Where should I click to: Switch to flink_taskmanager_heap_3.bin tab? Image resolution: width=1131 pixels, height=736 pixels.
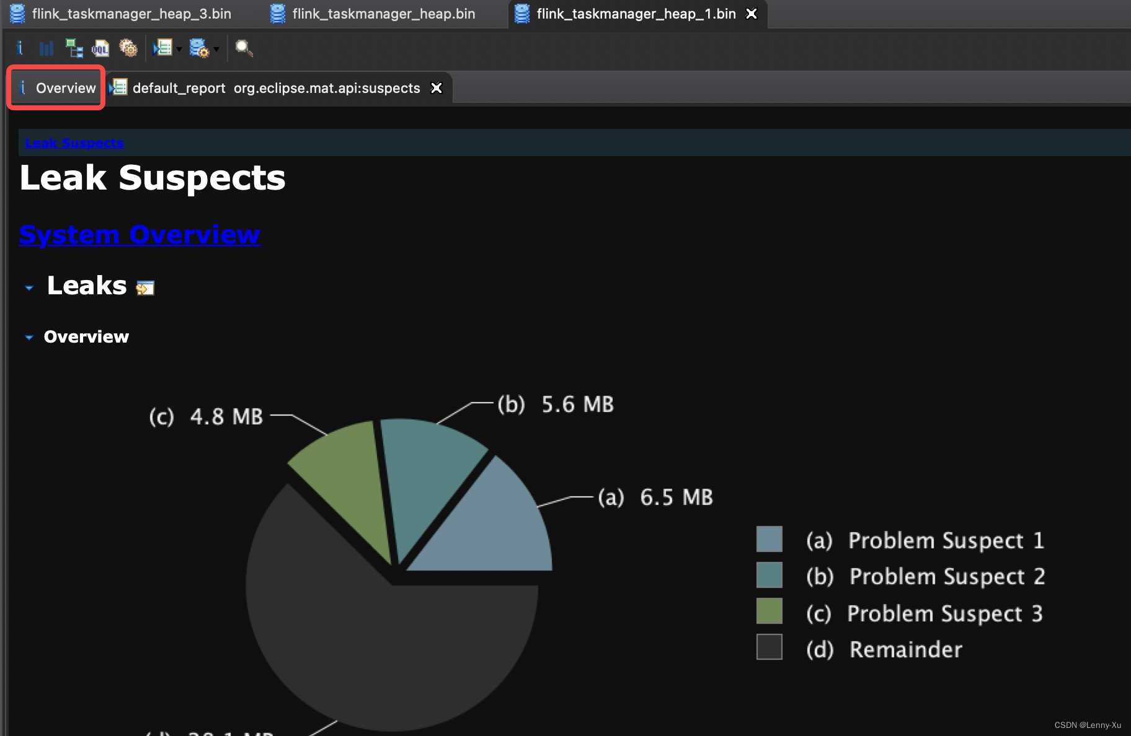pos(122,14)
